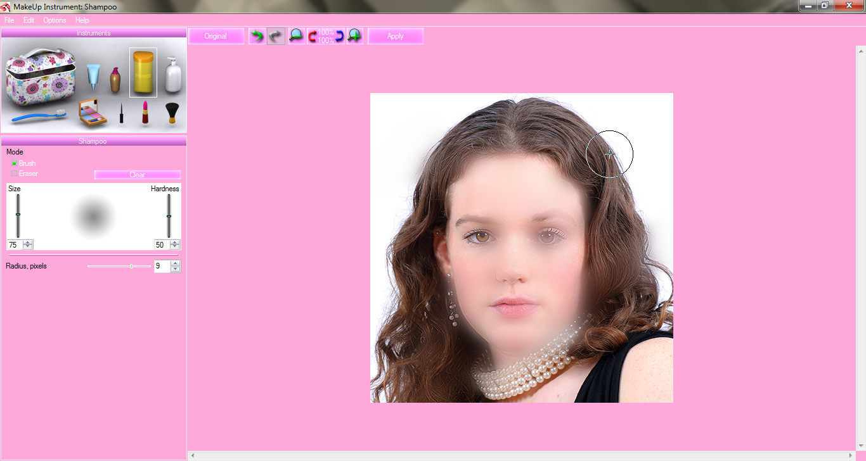Click the zoom in magnifier icon
Viewport: 866px width, 461px height.
(x=355, y=36)
